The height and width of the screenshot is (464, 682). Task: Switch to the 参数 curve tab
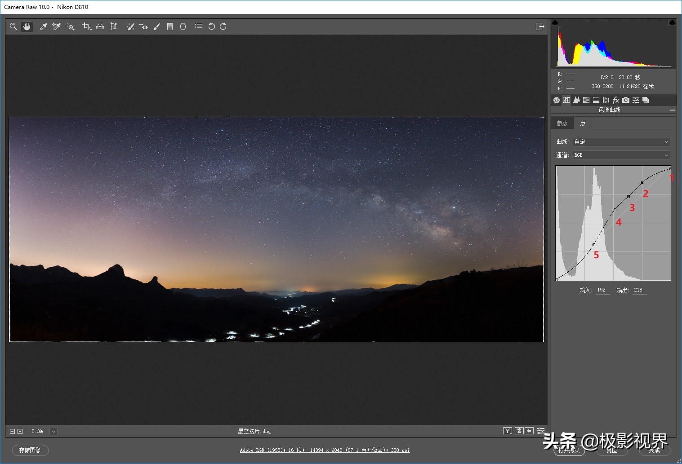pyautogui.click(x=562, y=123)
